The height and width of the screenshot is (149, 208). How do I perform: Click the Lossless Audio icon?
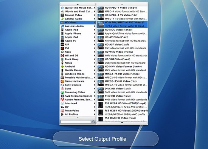click(62, 26)
